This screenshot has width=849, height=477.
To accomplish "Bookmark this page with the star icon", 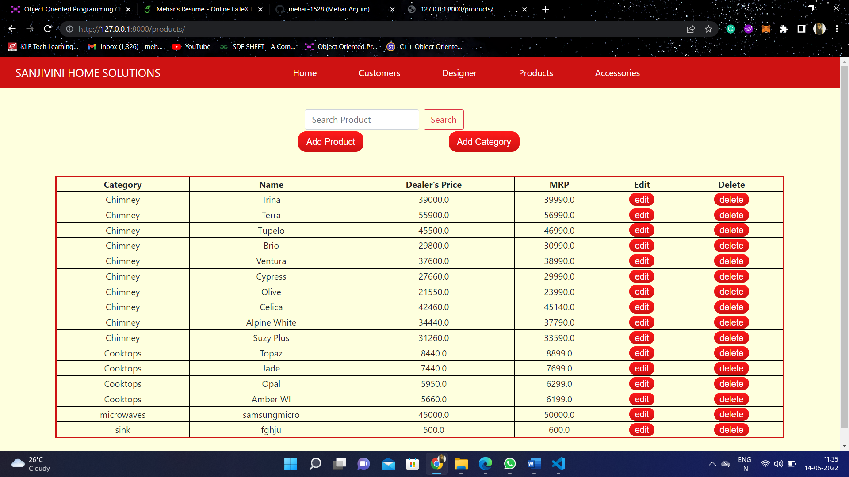I will coord(708,29).
